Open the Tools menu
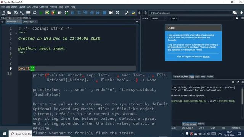Image resolution: width=244 pixels, height=137 pixels. pos(61,7)
